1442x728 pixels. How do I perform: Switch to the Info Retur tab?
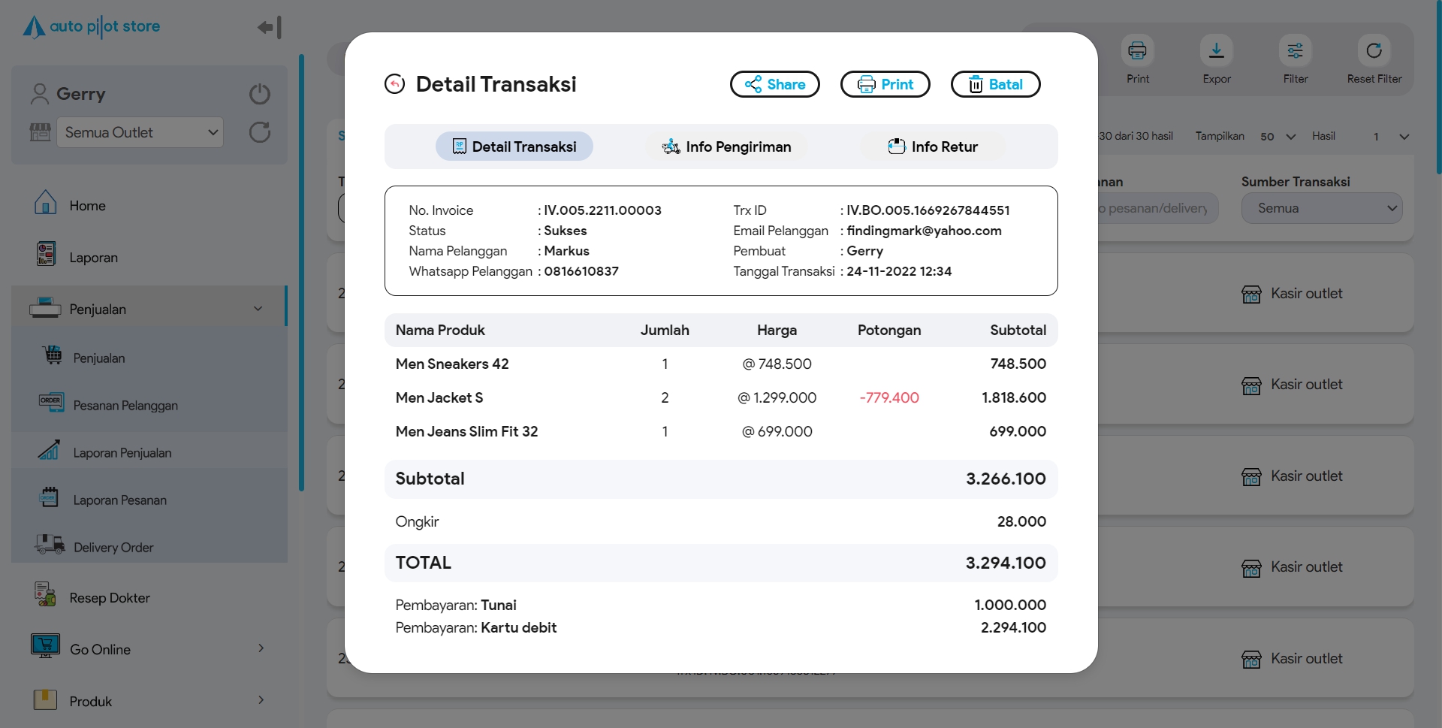click(933, 147)
